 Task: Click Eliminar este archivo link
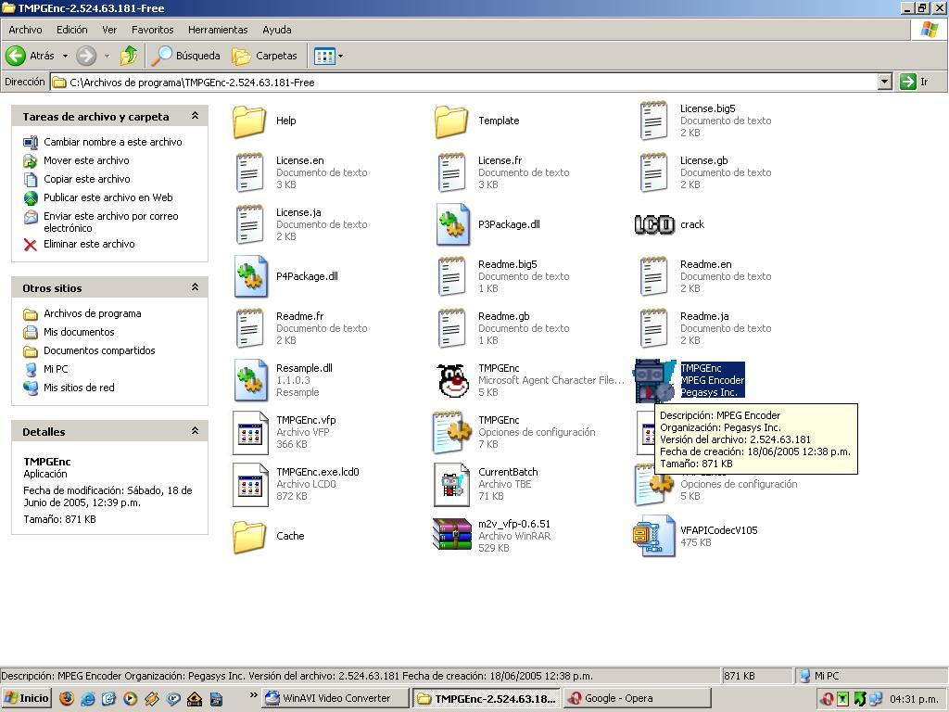coord(89,244)
